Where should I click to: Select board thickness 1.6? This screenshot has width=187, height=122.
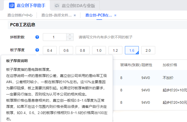point(132,50)
